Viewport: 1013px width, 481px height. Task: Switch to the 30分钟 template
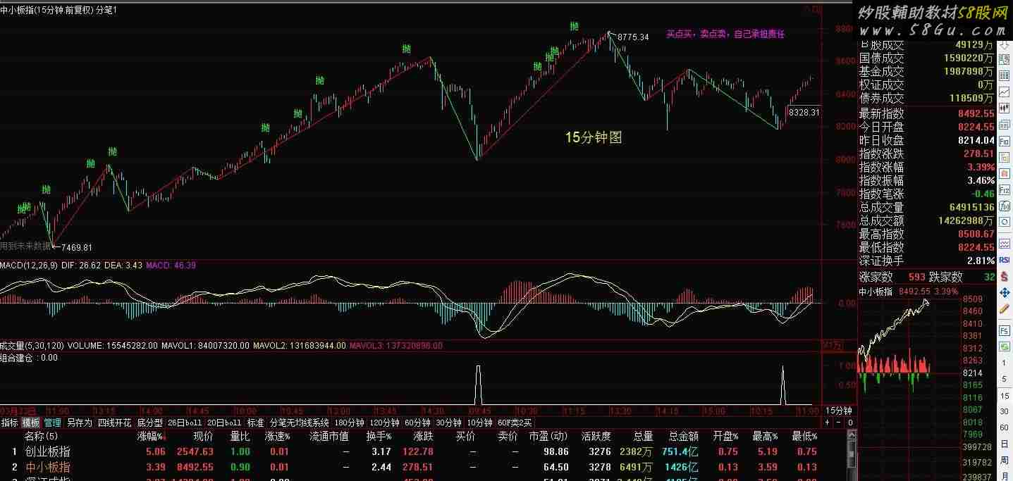pos(448,423)
